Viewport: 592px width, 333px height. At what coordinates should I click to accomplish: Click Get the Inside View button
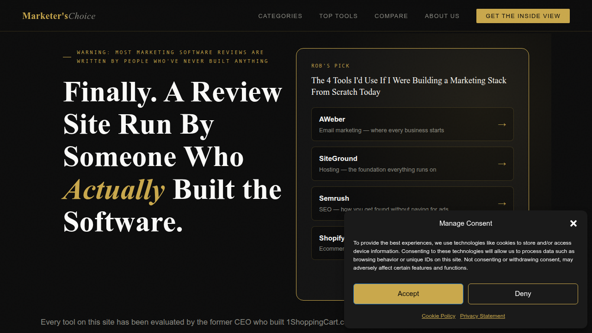click(x=523, y=16)
